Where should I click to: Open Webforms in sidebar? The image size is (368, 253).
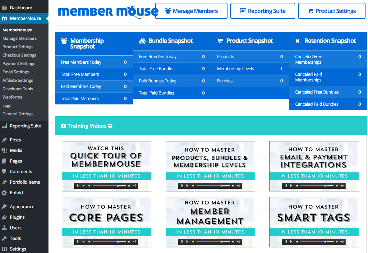tap(12, 97)
